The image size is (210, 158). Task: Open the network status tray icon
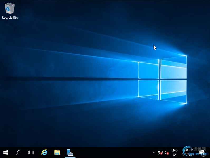pyautogui.click(x=160, y=153)
